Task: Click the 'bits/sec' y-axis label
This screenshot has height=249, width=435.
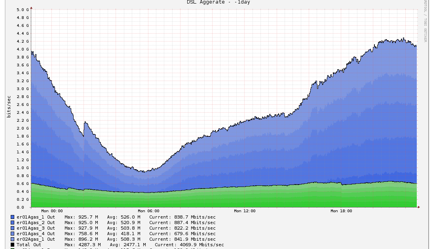Action: click(9, 106)
